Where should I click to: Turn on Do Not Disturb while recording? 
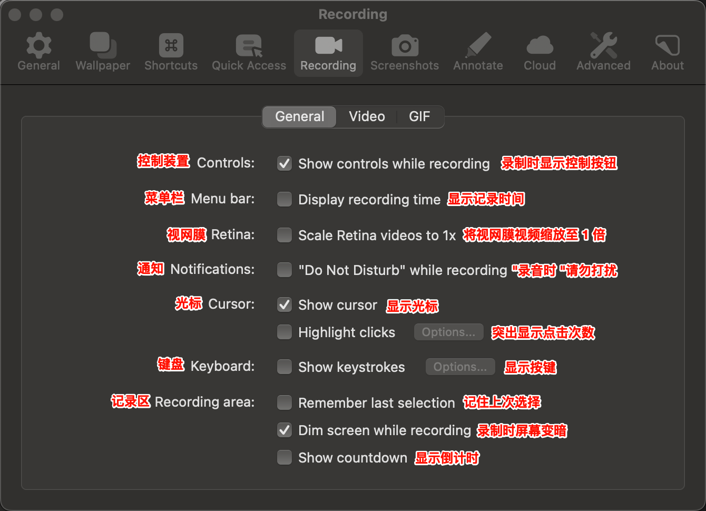[x=285, y=270]
